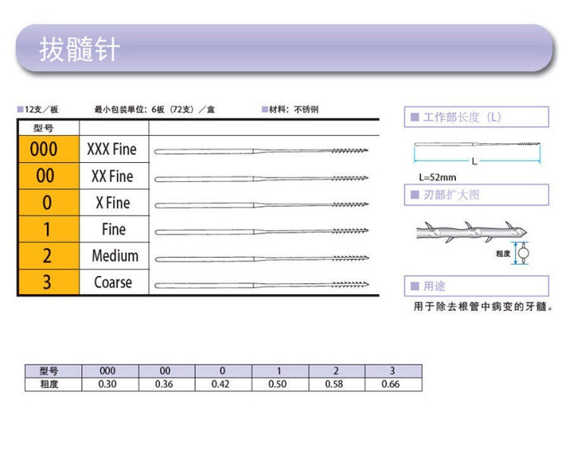Click the orange model 1 cell
Viewport: 569px width, 470px height.
pyautogui.click(x=49, y=229)
